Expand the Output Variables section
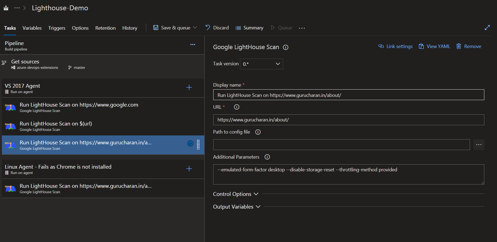The height and width of the screenshot is (242, 497). (x=237, y=207)
